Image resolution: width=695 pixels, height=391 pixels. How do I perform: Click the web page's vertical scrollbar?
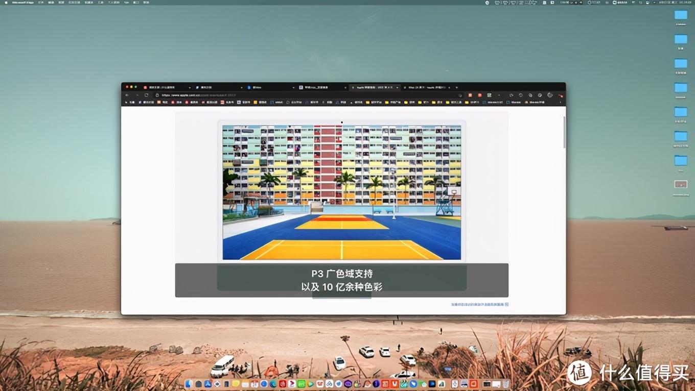[x=564, y=133]
